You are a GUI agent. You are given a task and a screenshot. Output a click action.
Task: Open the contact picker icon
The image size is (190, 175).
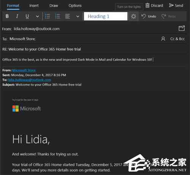coord(163,39)
